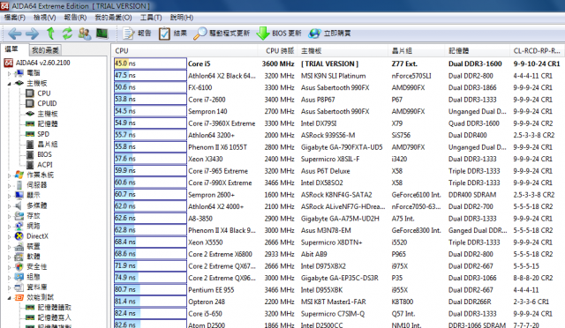The height and width of the screenshot is (328, 565).
Task: Click the 82.4 ns latency bar
Action: 150,314
